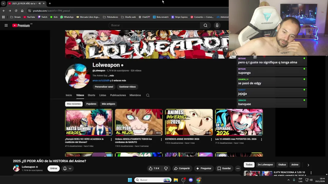Open the Chrome apps grid shortcut
Screen dimensions: 328x184
coord(3,17)
